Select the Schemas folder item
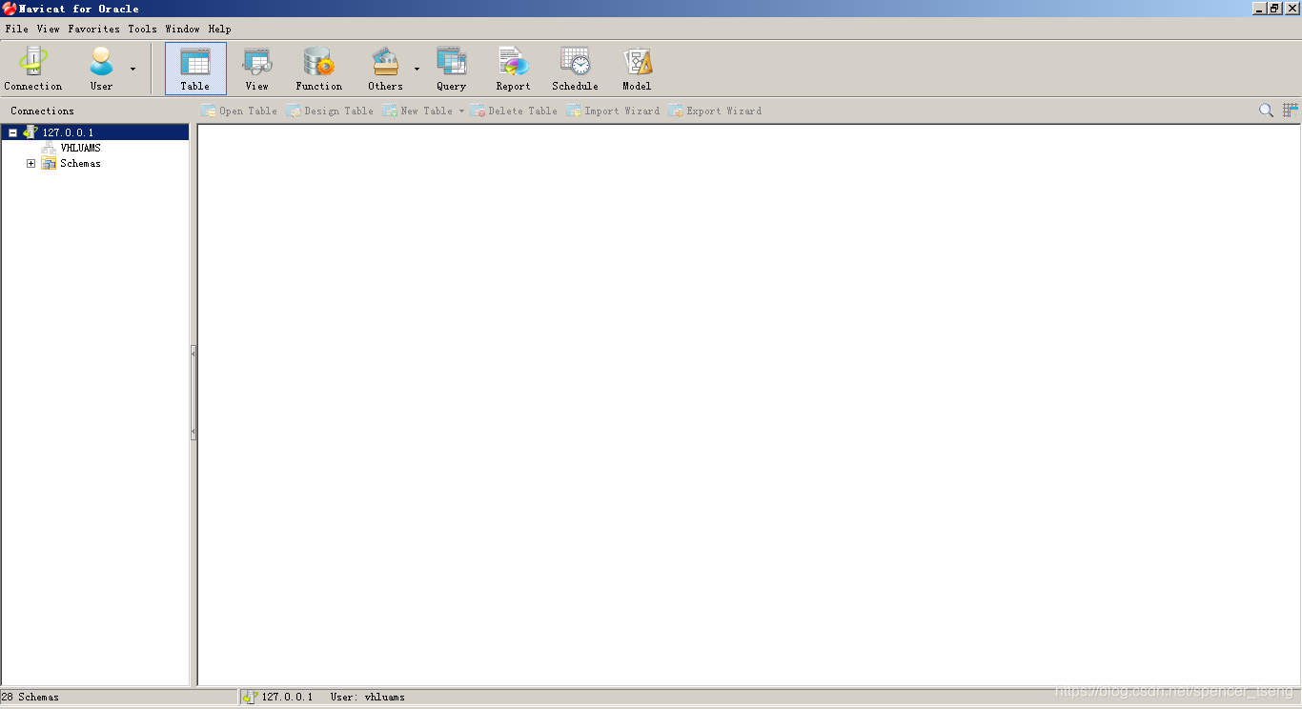 tap(80, 163)
